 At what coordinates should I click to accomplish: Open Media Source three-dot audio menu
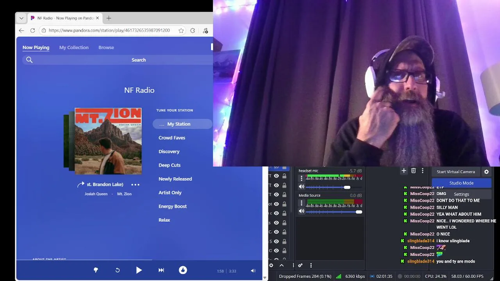pos(301,203)
